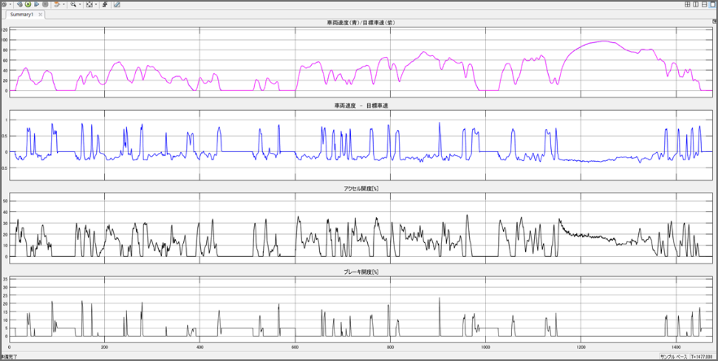Viewport: 718px width, 361px height.
Task: Click the step forward icon
Action: pos(37,4)
